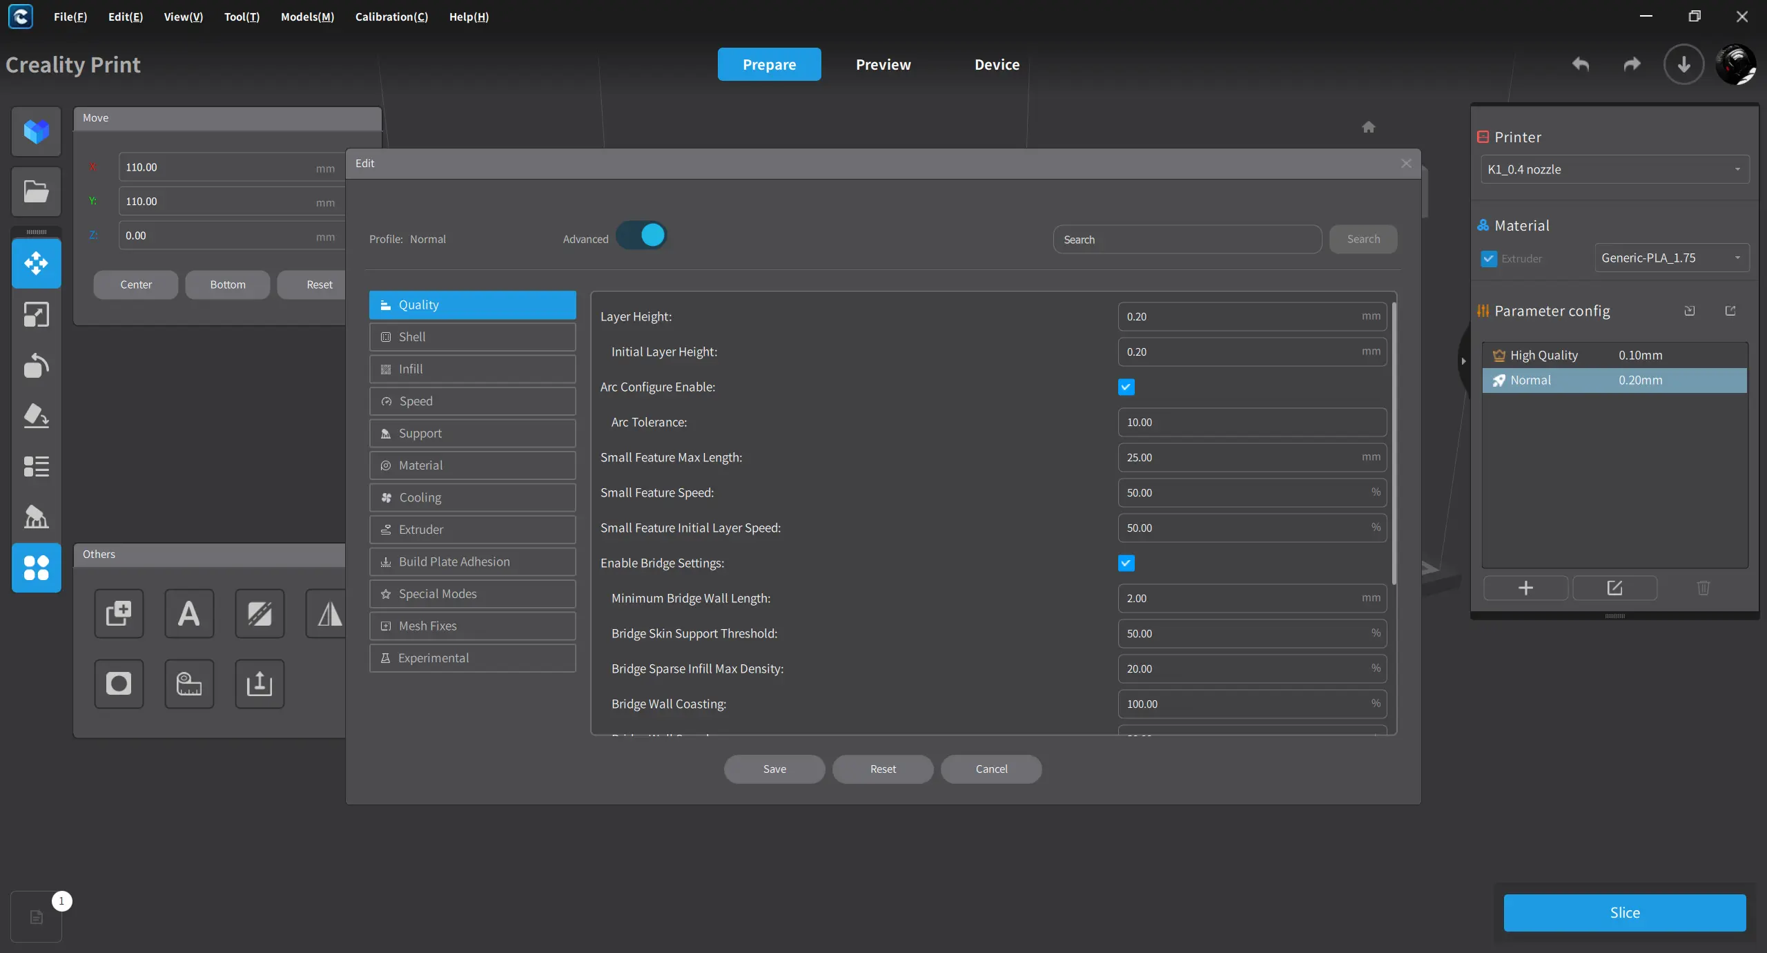
Task: Click the Others four-dots tool icon
Action: pyautogui.click(x=36, y=568)
